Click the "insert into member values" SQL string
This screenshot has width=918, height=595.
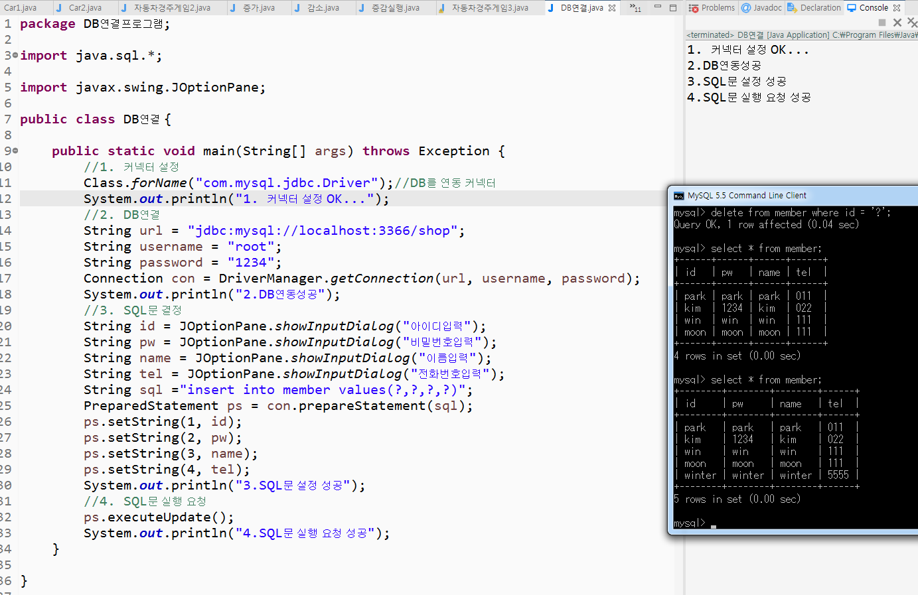coord(323,390)
